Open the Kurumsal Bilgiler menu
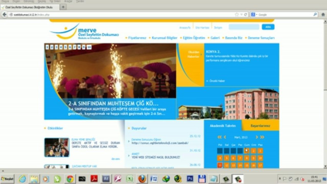The width and height of the screenshot is (327, 184). [164, 38]
